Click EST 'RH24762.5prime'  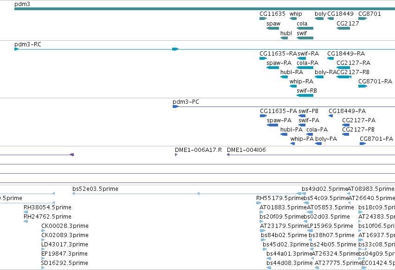(x=47, y=217)
